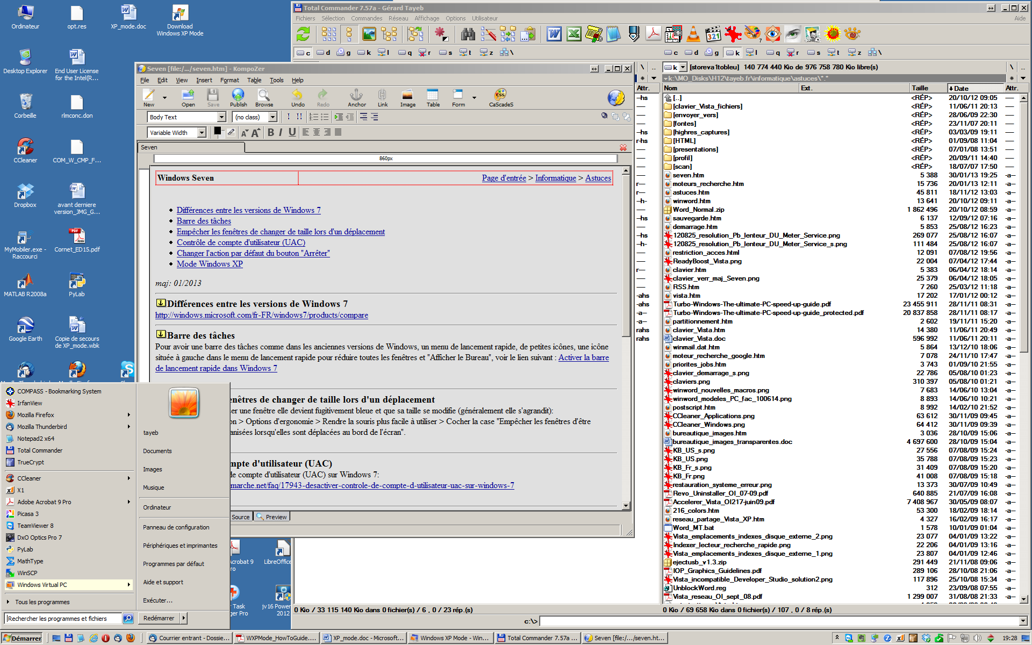Switch to the Source tab in KompoZer
The width and height of the screenshot is (1032, 645).
(x=241, y=517)
